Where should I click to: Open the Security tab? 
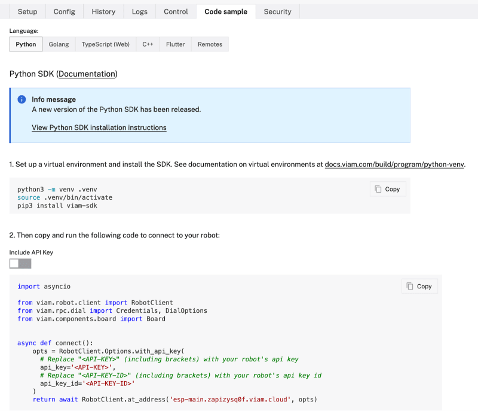coord(277,11)
